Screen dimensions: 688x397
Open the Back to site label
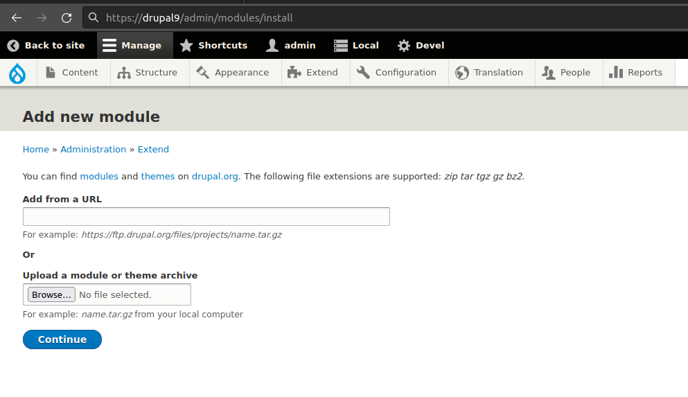(x=55, y=46)
